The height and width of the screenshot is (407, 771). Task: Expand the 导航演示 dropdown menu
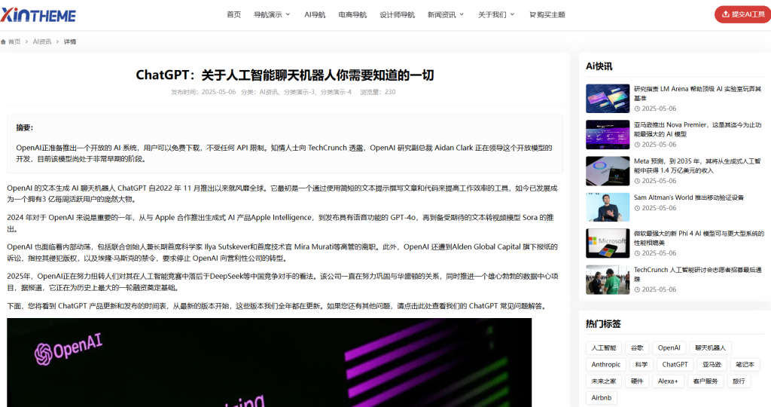[x=272, y=15]
